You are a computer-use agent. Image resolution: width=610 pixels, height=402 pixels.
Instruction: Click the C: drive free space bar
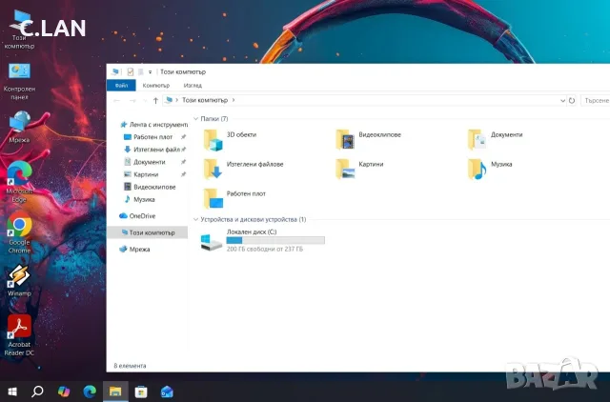pyautogui.click(x=275, y=240)
